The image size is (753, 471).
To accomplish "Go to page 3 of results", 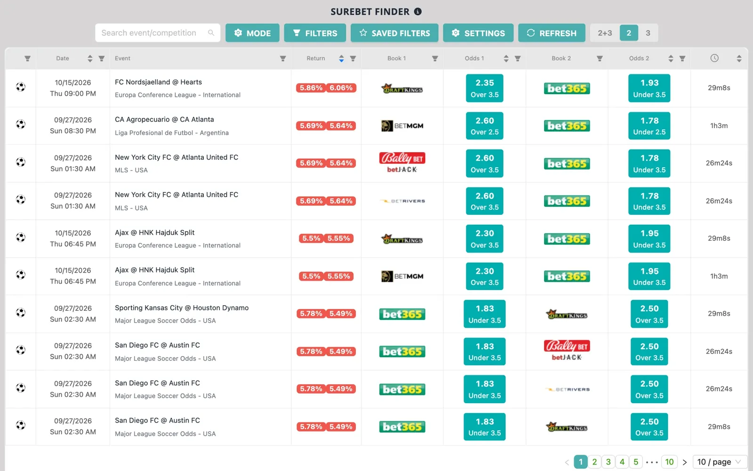I will point(608,462).
